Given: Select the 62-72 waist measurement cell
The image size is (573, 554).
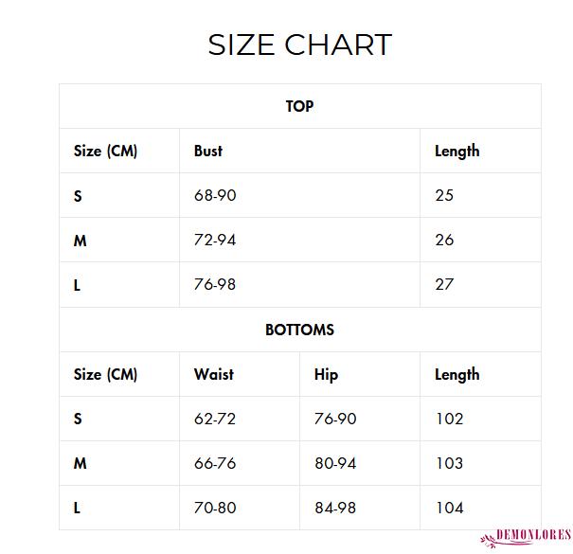Looking at the screenshot, I should pyautogui.click(x=215, y=419).
